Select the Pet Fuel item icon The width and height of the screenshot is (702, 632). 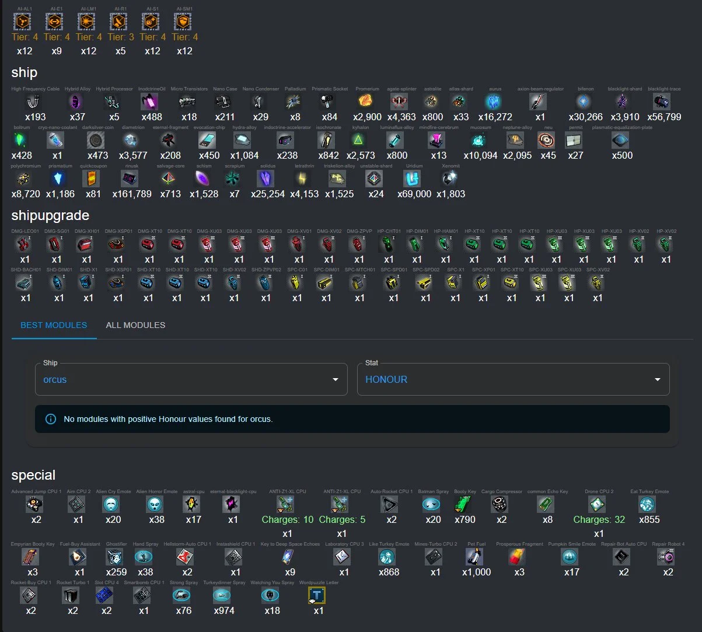pyautogui.click(x=475, y=557)
